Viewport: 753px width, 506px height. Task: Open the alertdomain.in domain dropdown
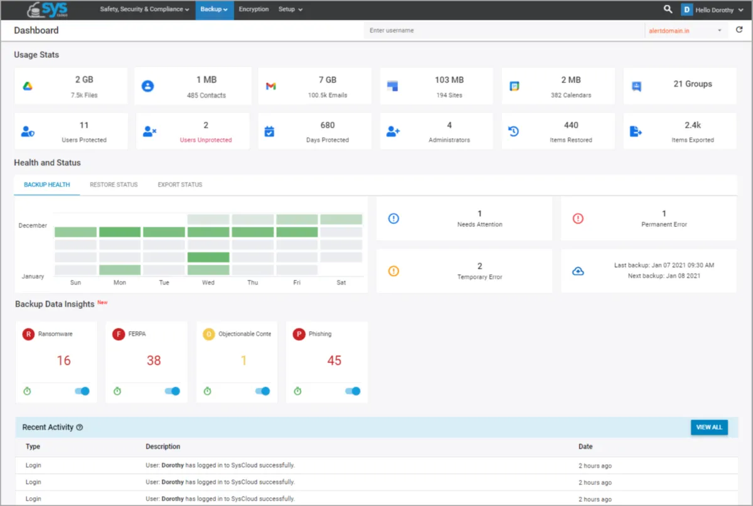click(x=684, y=30)
